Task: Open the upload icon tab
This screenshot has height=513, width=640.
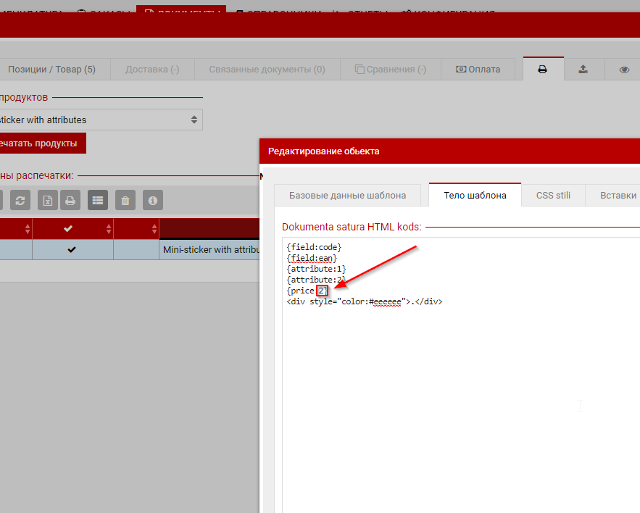Action: 583,70
